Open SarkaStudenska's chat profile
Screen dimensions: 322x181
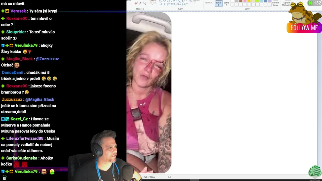pyautogui.click(x=22, y=158)
